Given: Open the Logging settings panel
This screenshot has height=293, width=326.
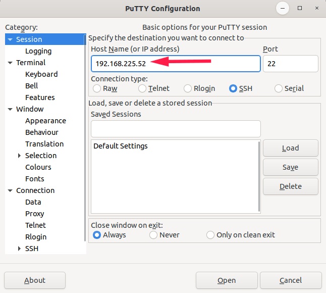Looking at the screenshot, I should 38,51.
